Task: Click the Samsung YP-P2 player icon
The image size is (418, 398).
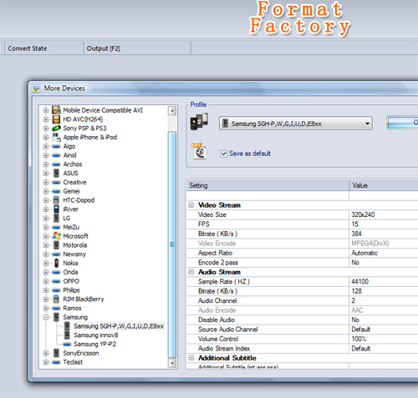Action: coord(67,345)
